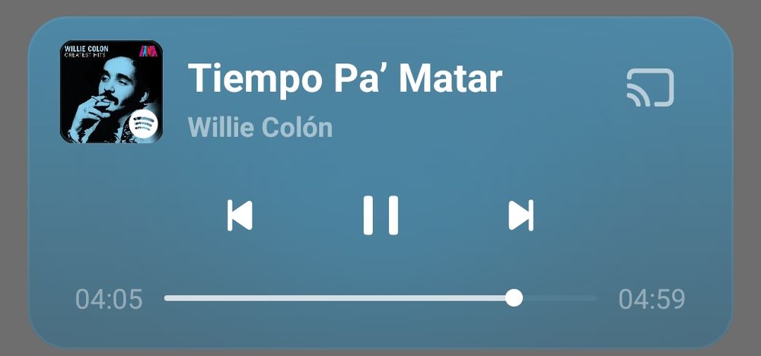Go back to the previous track
The width and height of the screenshot is (761, 356).
pyautogui.click(x=240, y=215)
